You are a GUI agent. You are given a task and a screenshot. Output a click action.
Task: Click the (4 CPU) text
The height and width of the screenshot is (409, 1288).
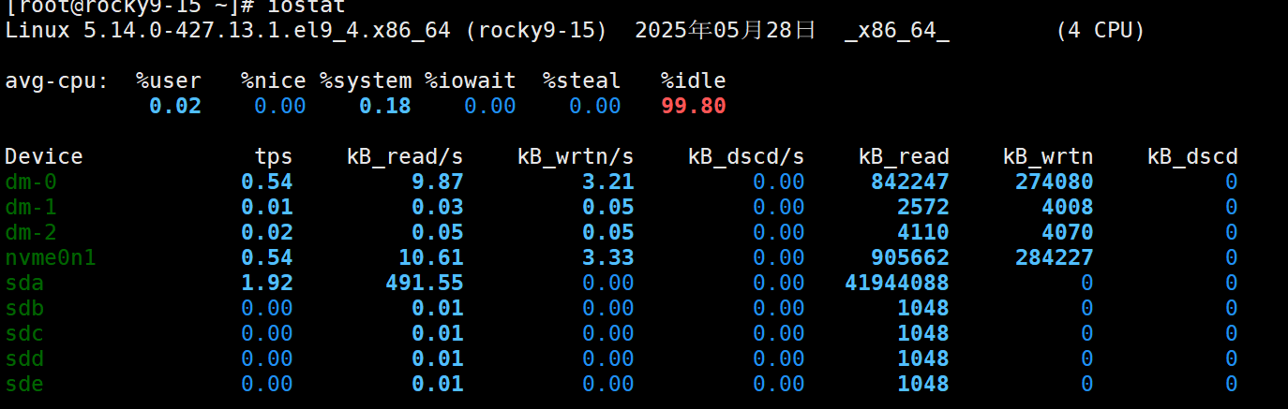(x=1101, y=30)
